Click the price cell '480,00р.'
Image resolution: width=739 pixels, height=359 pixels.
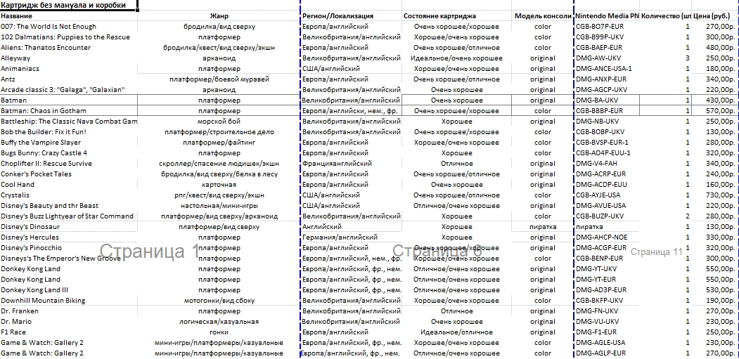(715, 48)
